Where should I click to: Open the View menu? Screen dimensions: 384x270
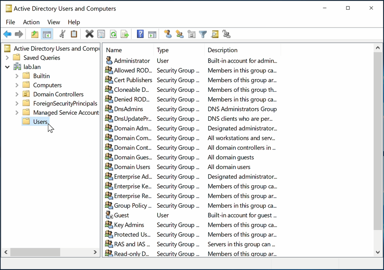(x=54, y=22)
